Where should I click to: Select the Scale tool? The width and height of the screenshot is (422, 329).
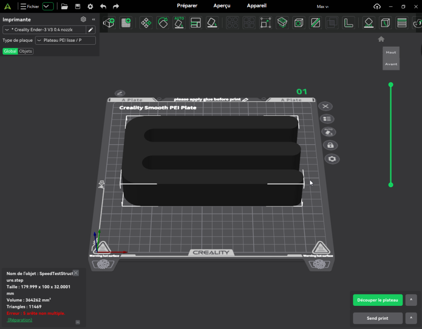click(x=265, y=23)
